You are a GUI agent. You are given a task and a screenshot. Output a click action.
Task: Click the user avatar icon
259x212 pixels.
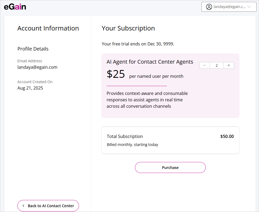pos(209,7)
